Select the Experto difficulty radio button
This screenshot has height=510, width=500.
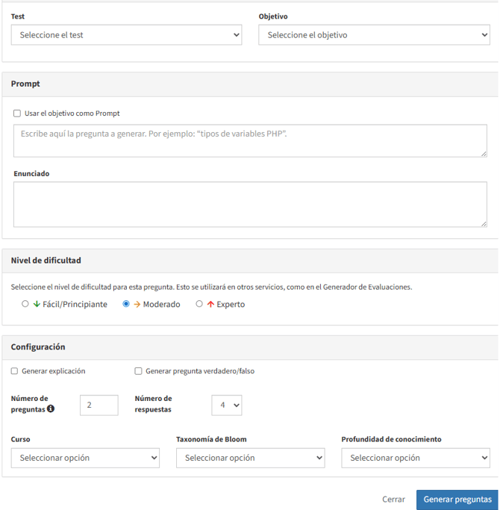coord(199,304)
